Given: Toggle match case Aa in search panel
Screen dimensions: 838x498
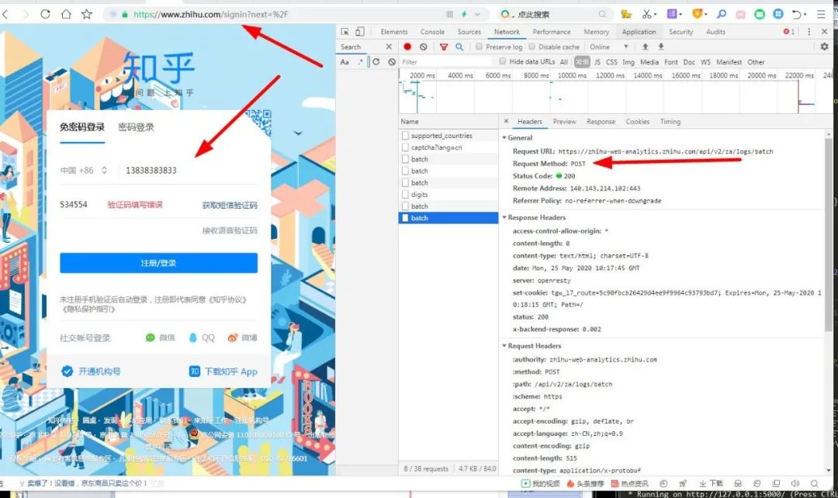Looking at the screenshot, I should [345, 62].
